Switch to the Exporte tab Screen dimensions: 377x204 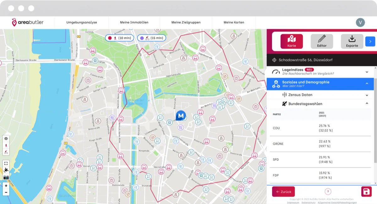coord(352,41)
